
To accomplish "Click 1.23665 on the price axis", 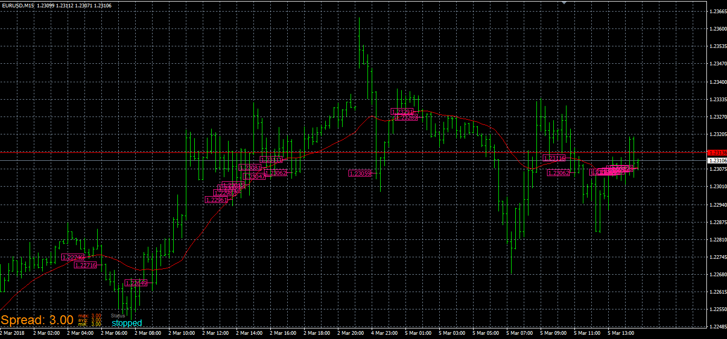I will tap(718, 12).
